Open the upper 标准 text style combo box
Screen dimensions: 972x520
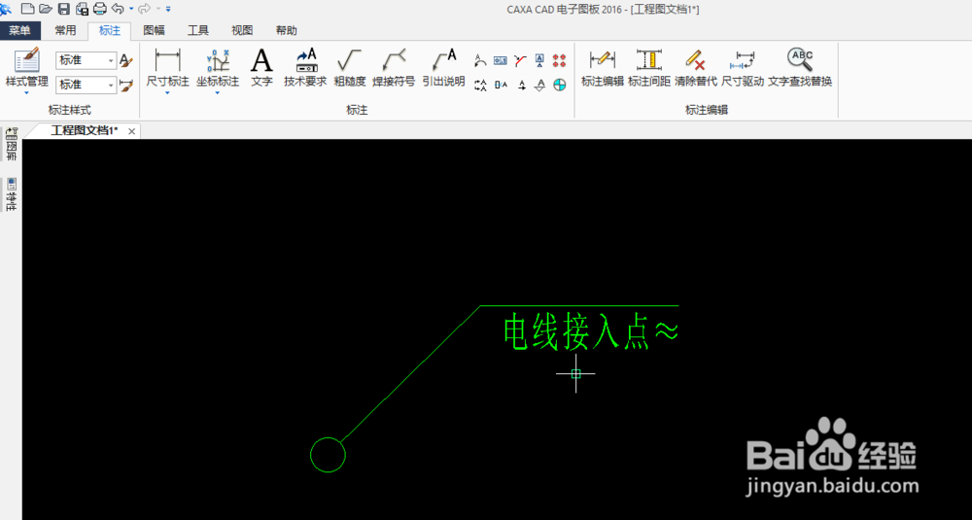tap(86, 60)
